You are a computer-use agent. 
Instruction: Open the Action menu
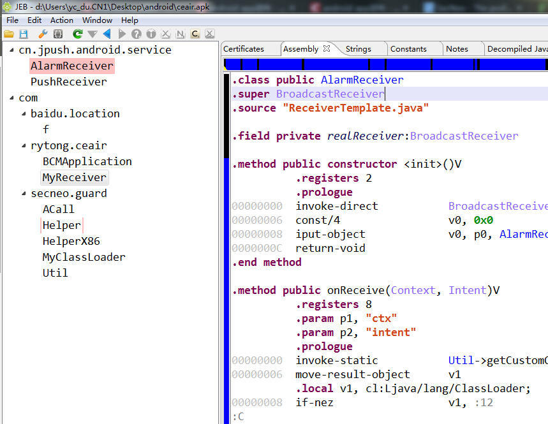pos(61,20)
